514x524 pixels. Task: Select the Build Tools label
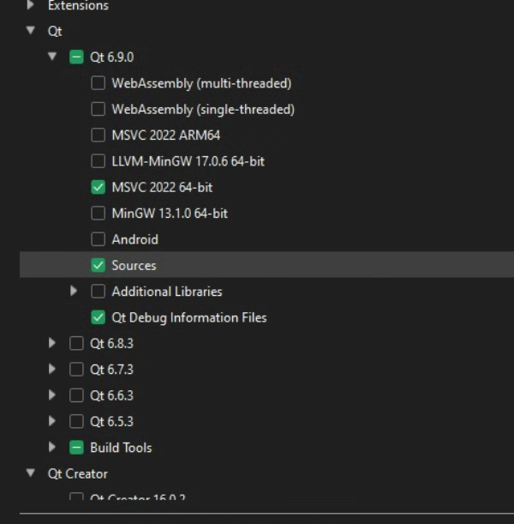[x=121, y=449]
